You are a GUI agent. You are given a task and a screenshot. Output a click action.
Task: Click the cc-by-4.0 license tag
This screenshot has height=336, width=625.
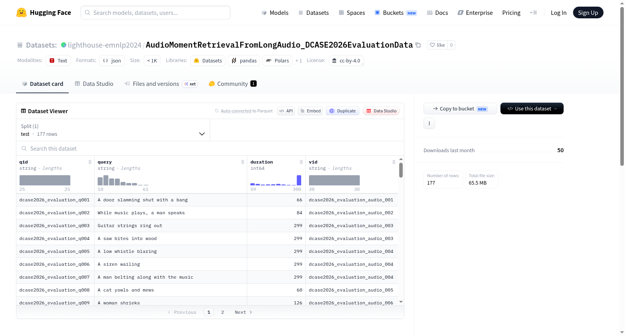coord(346,60)
